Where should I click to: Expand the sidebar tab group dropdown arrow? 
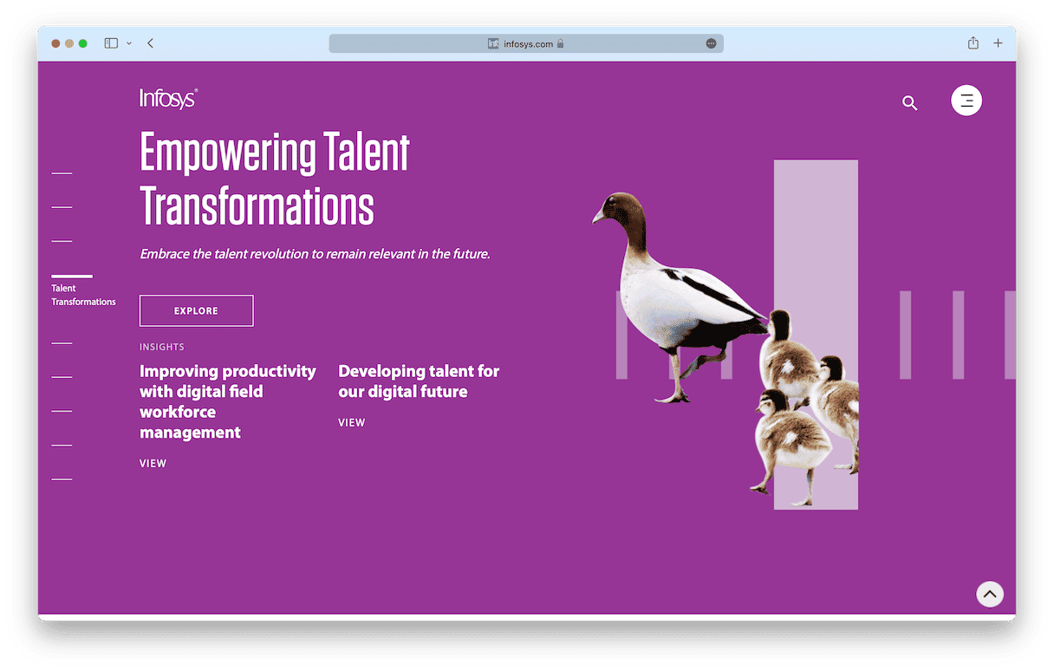pos(129,43)
